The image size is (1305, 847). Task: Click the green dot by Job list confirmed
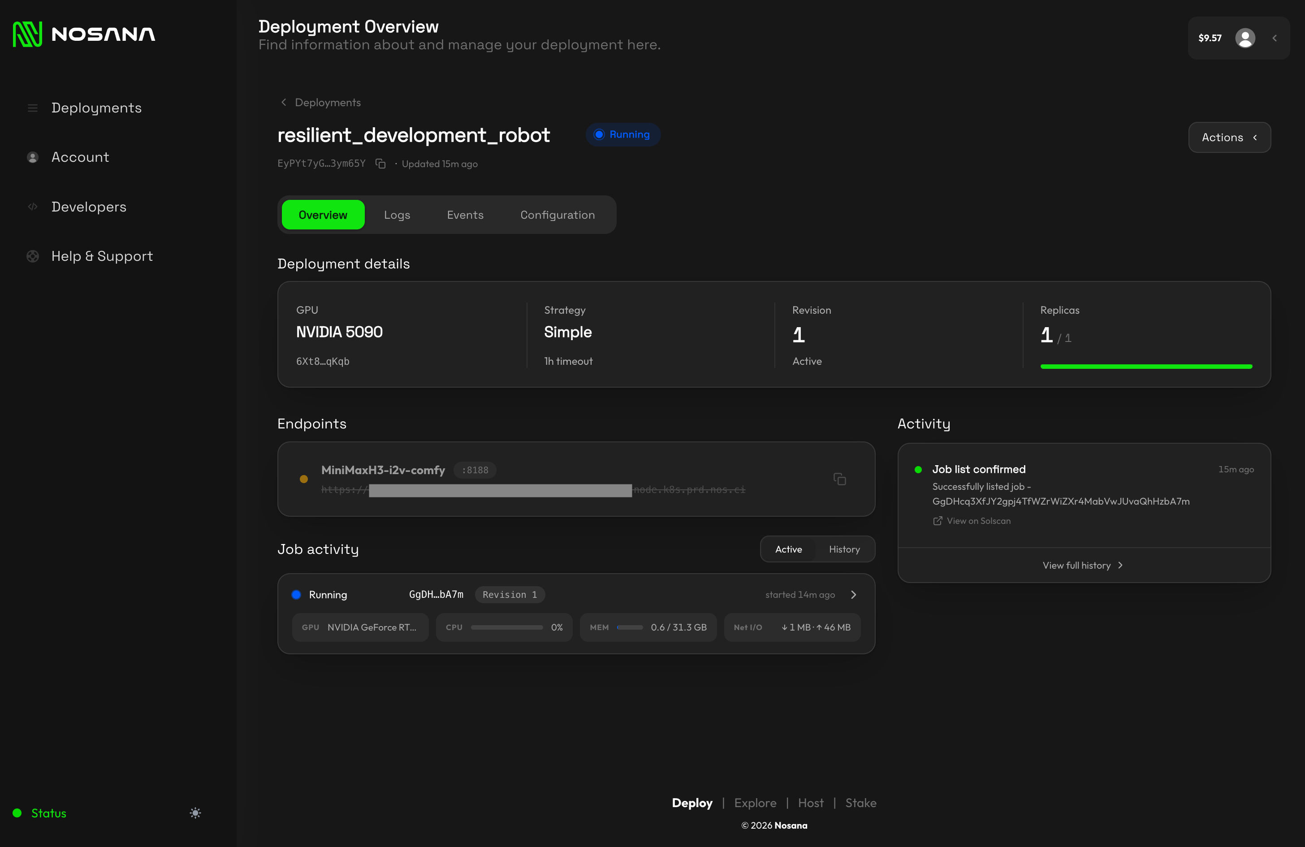(x=918, y=469)
